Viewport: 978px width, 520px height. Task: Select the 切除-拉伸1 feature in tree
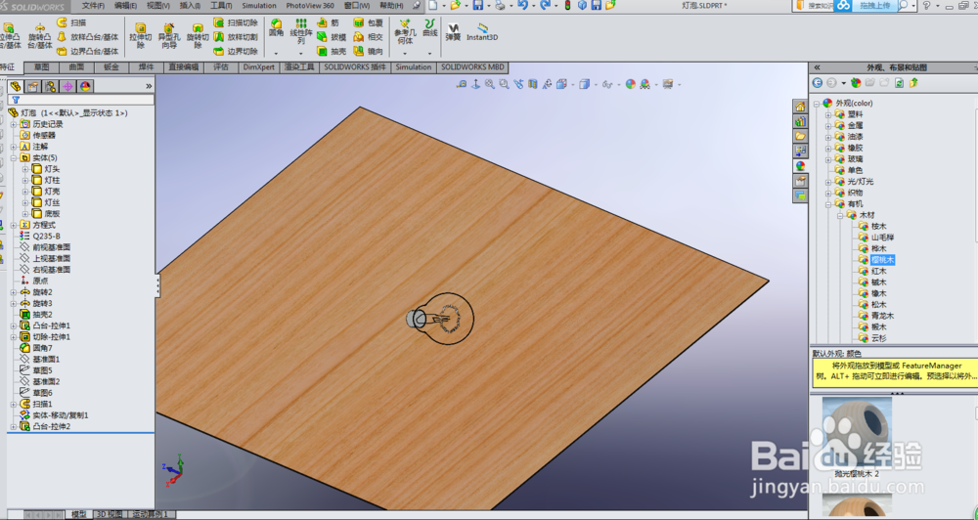pyautogui.click(x=51, y=336)
